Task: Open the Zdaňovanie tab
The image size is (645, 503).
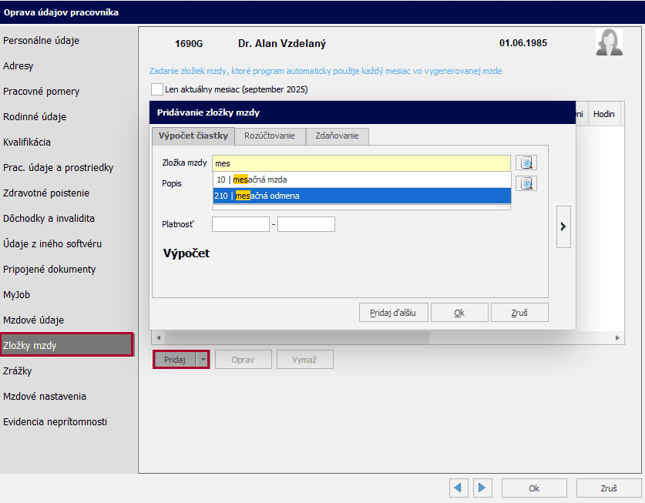Action: tap(337, 136)
